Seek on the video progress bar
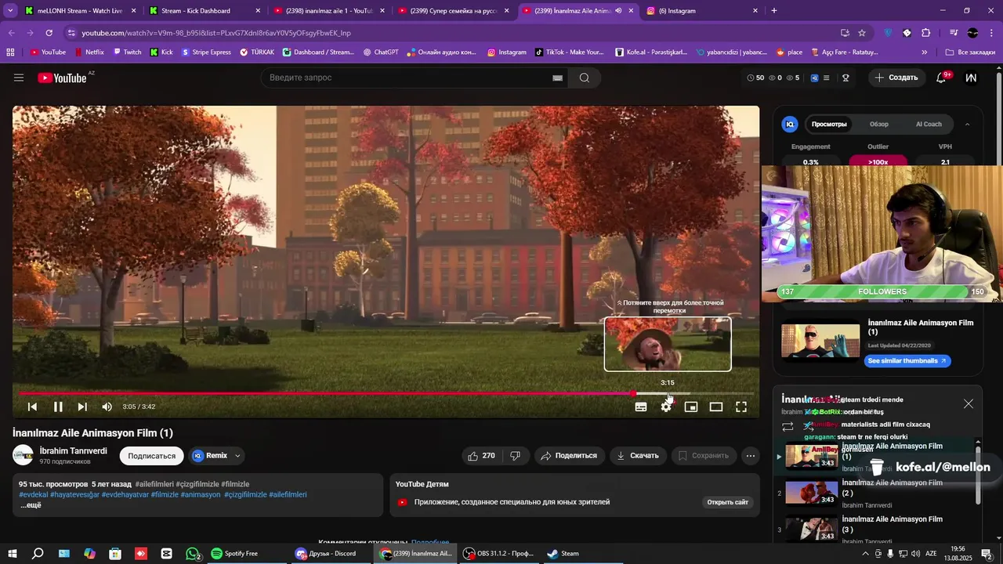The height and width of the screenshot is (564, 1003). coord(386,393)
